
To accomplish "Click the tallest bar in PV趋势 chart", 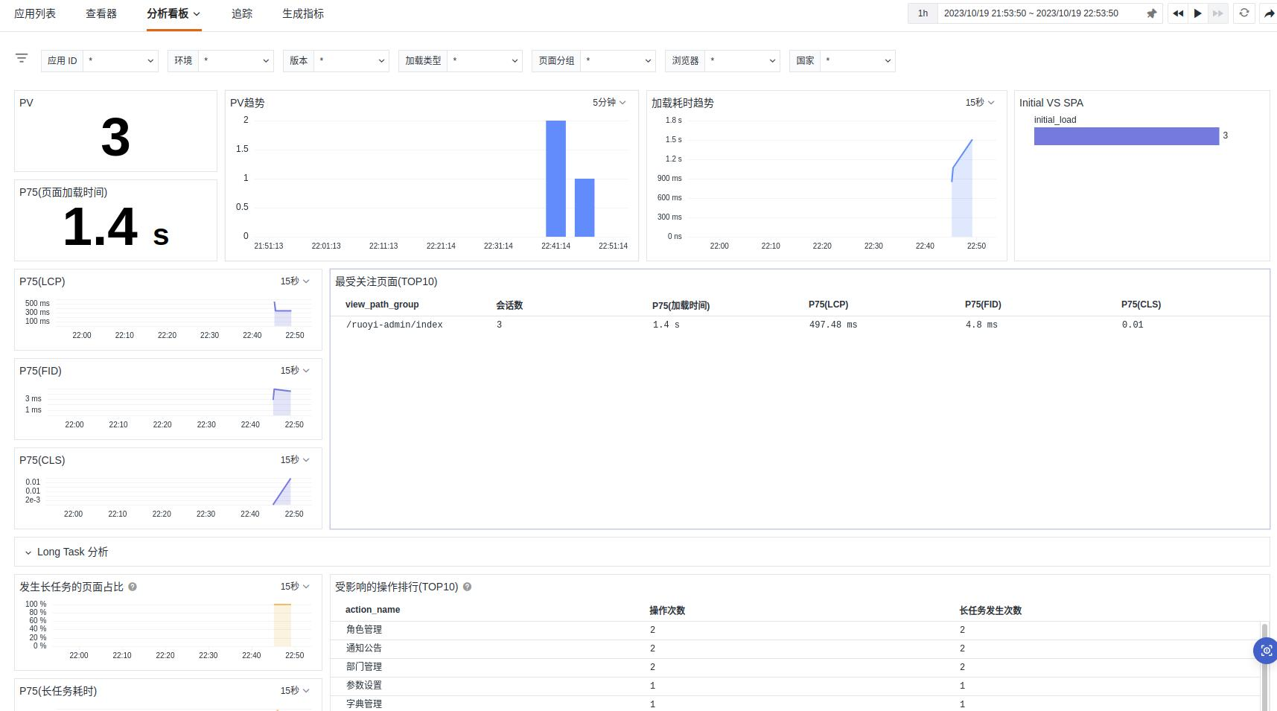I will point(555,179).
